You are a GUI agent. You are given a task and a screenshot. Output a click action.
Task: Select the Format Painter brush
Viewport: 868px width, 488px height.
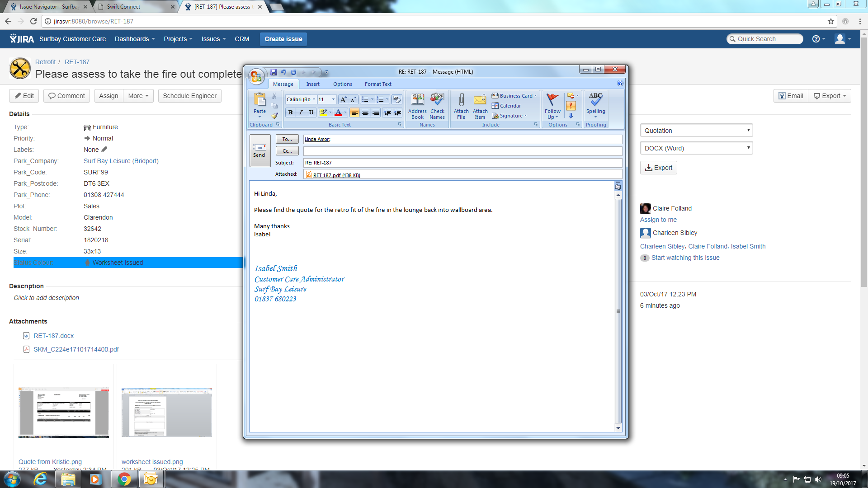[274, 116]
